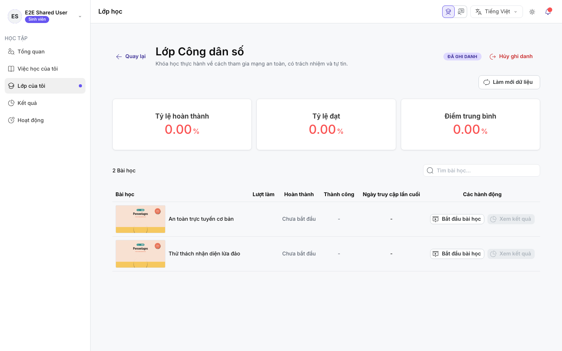
Task: Click Chưa bắt đầu status of An toàn trực tuyến
Action: tap(299, 219)
